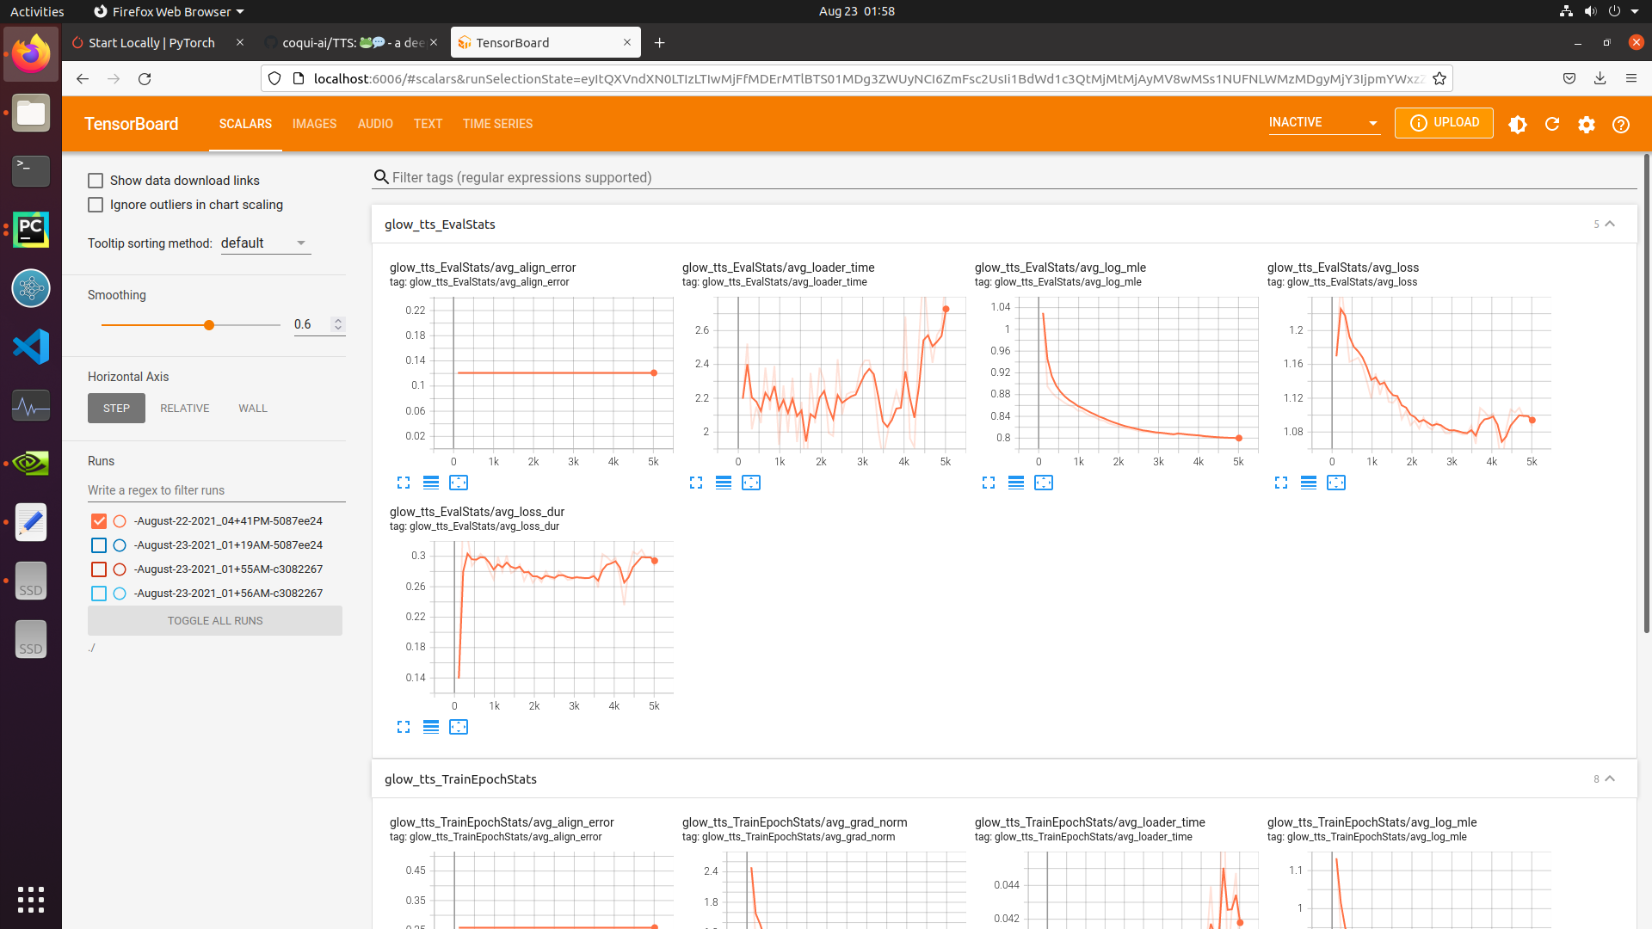This screenshot has width=1652, height=929.
Task: Switch to the IMAGES tab
Action: click(x=314, y=124)
